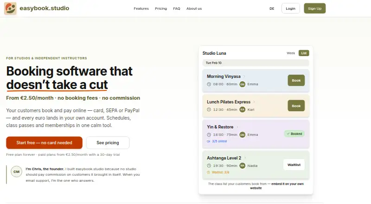Viewport: 371px width, 204px height.
Task: Click the waitlist clock icon beside Waitlist: 3/8
Action: [x=208, y=172]
